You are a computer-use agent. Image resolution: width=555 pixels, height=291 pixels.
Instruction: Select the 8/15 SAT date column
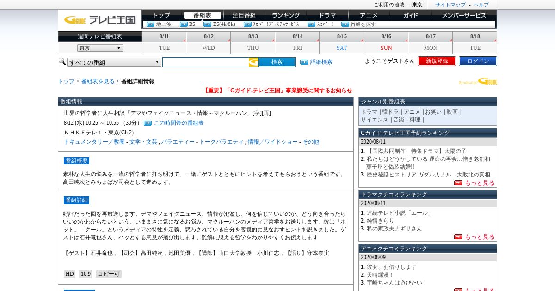[342, 42]
